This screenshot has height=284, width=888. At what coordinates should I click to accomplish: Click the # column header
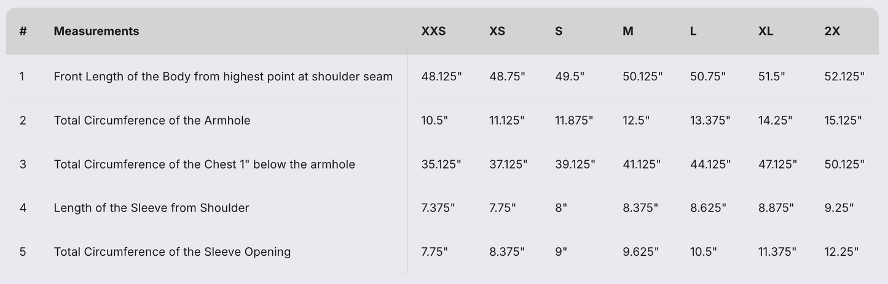(x=23, y=31)
